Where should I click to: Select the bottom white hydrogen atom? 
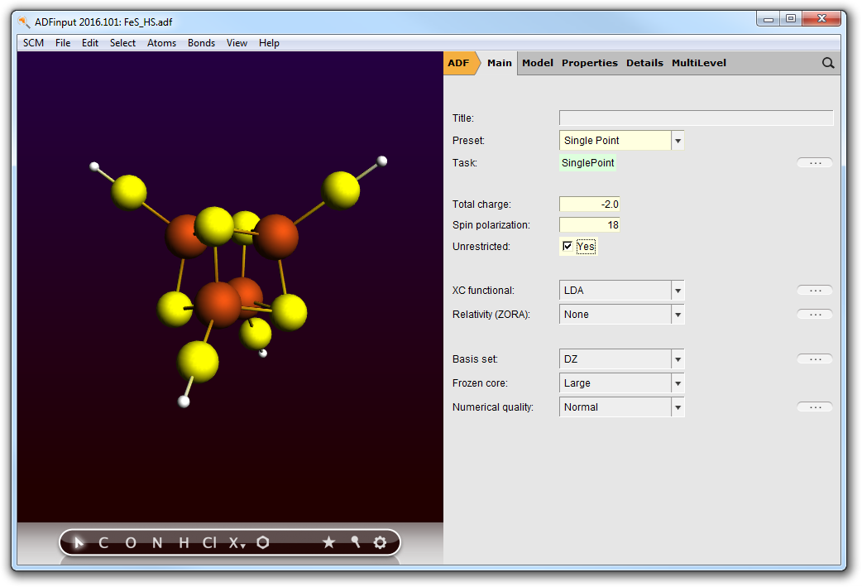coord(184,402)
